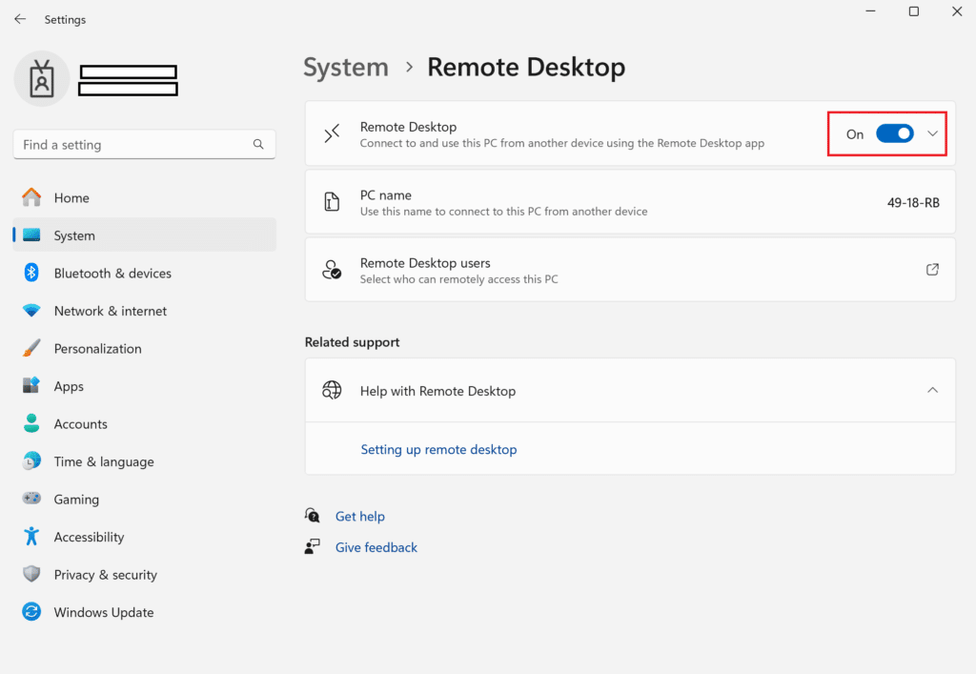This screenshot has height=674, width=976.
Task: Open the Setting up remote desktop link
Action: pos(438,449)
